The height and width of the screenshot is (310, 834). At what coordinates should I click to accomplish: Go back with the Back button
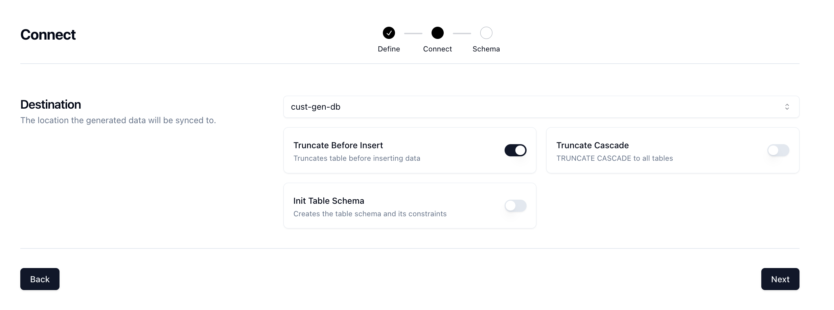pos(40,279)
